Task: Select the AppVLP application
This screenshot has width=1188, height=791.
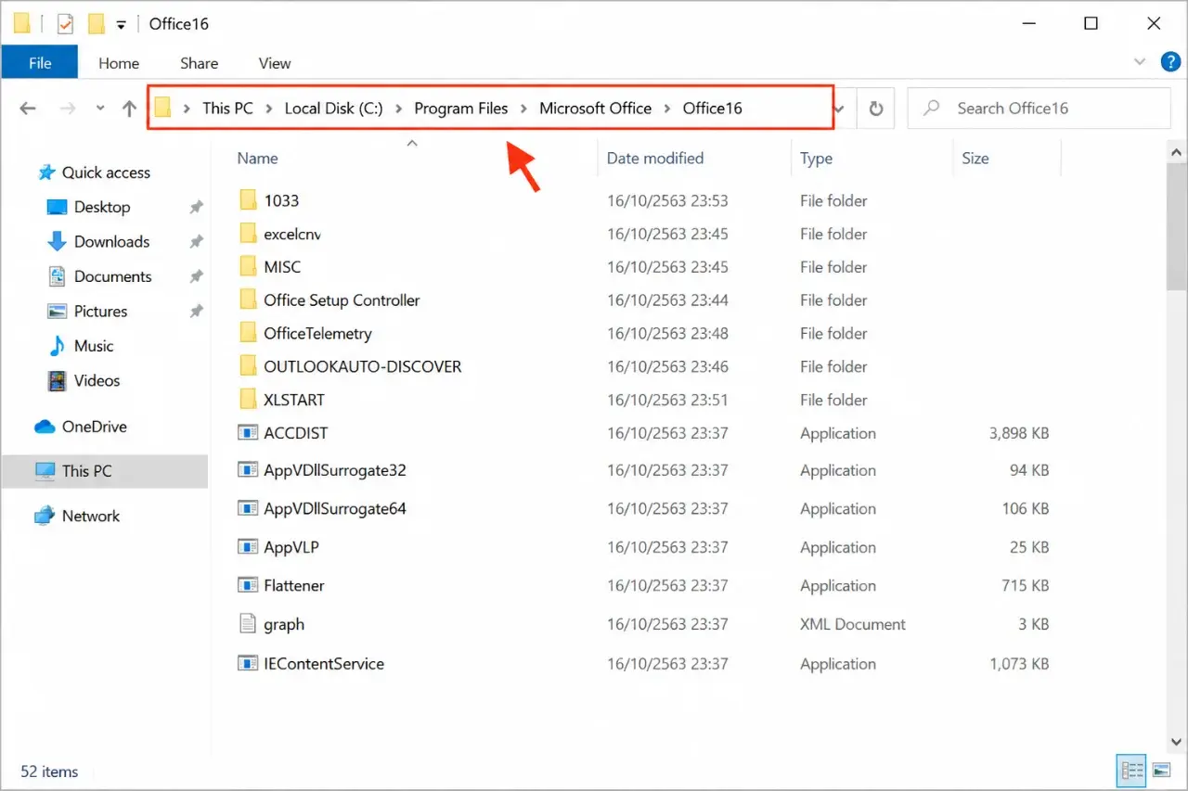Action: (x=291, y=547)
